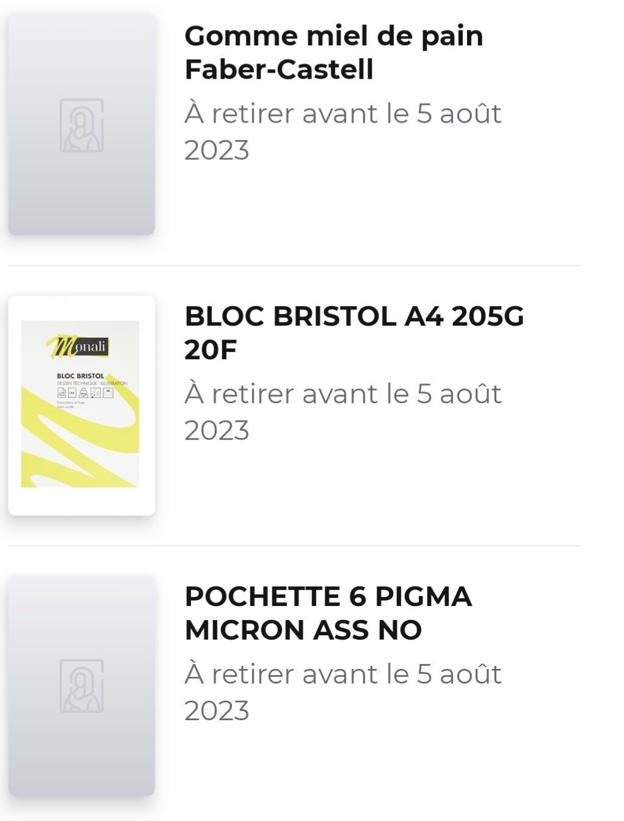Select the pickup date under Gomme miel de pain
Image resolution: width=624 pixels, height=821 pixels.
[x=343, y=131]
